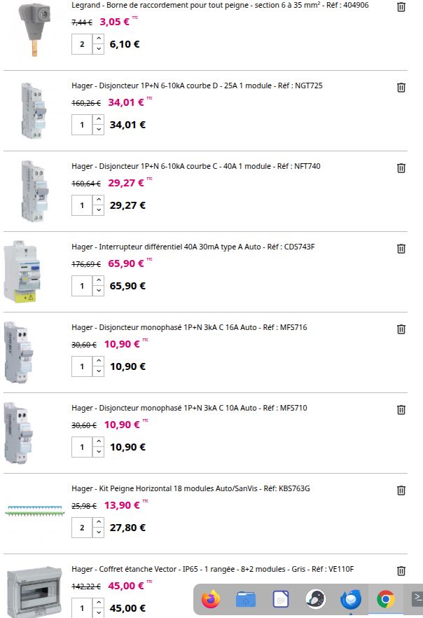The image size is (423, 618).
Task: Open the Interrupteur différentiel product thumbnail
Action: click(x=22, y=272)
